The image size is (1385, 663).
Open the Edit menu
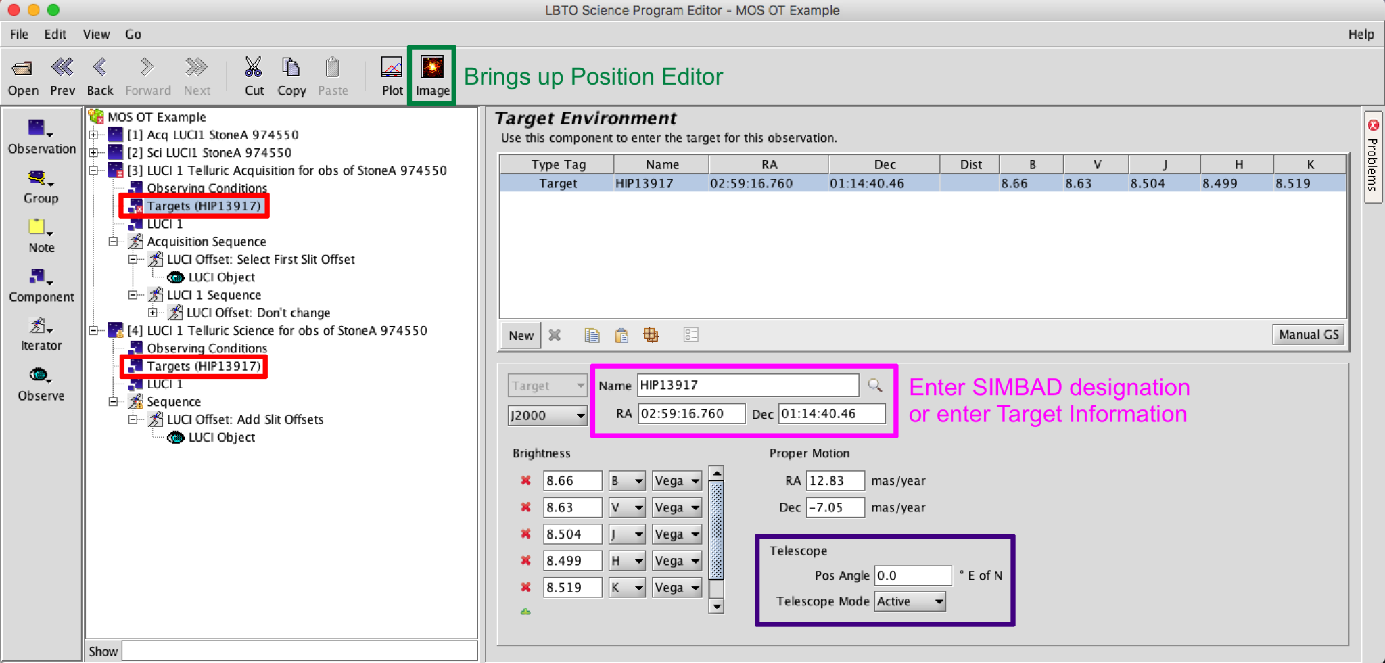tap(55, 34)
